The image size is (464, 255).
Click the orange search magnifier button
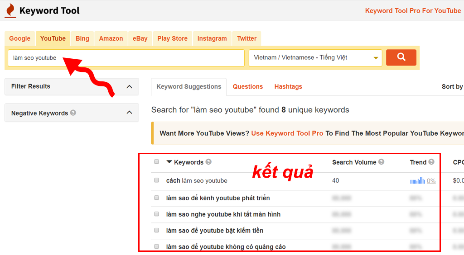tap(401, 57)
